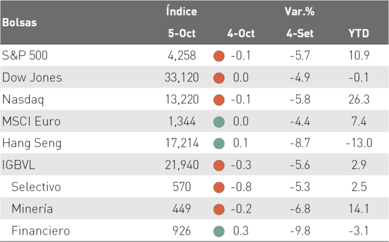Viewport: 389px width, 242px height.
Task: Click the S&P 500 YTD value 10.9
Action: (x=359, y=55)
